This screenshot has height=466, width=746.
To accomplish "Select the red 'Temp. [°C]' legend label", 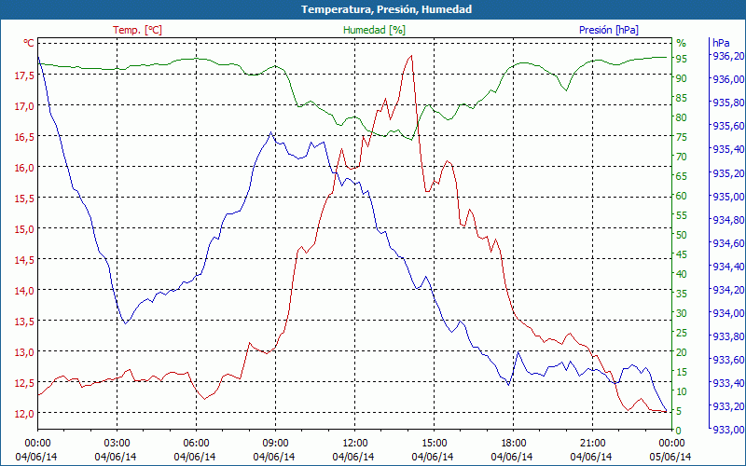I will pos(137,30).
